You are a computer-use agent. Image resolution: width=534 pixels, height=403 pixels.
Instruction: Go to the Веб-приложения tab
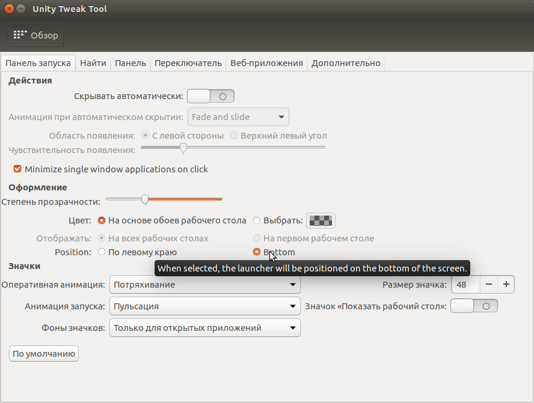pos(266,63)
